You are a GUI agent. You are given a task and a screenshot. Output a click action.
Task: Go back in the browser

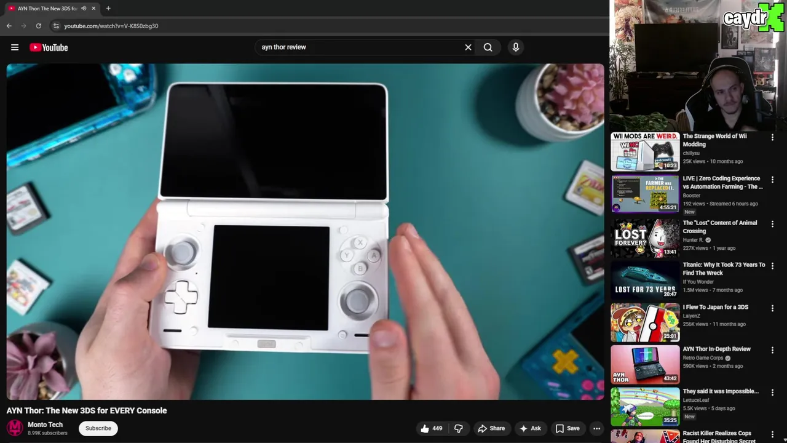point(9,26)
